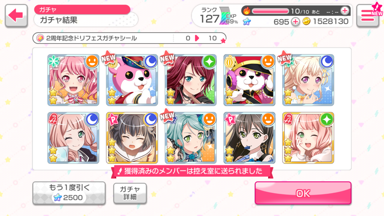Viewport: 384px width, 216px height.
Task: Tap the gacha seal icon in sticker bar
Action: pyautogui.click(x=40, y=38)
